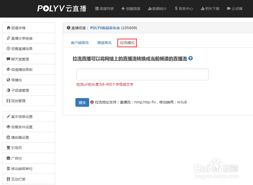Click the chat bubble icon beside 聊天室管理

pos(9,59)
